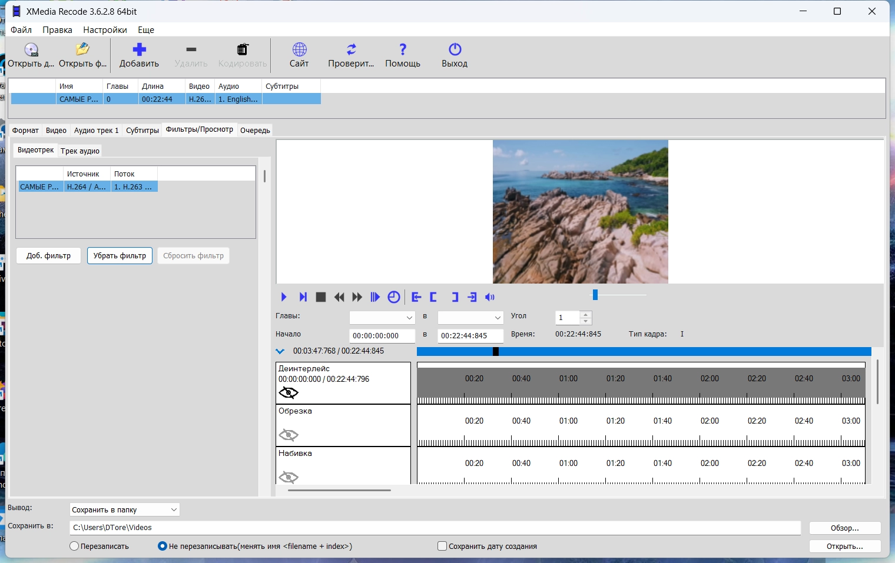The width and height of the screenshot is (895, 563).
Task: Click the Добавить blue plus icon
Action: 139,49
